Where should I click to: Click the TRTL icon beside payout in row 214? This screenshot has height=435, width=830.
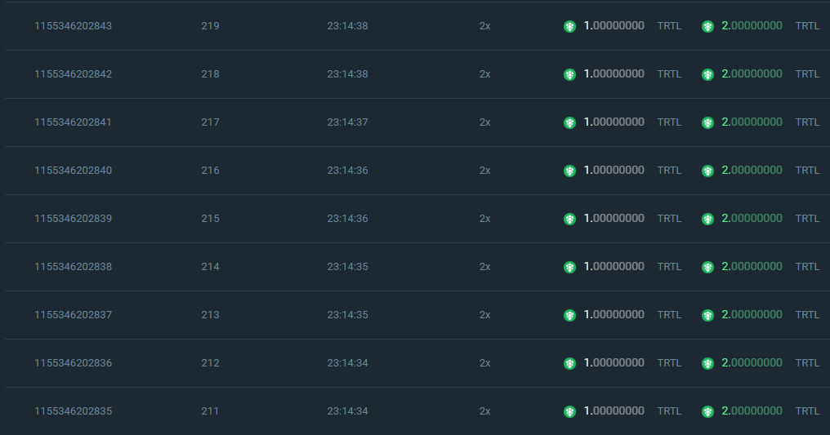[x=707, y=267]
